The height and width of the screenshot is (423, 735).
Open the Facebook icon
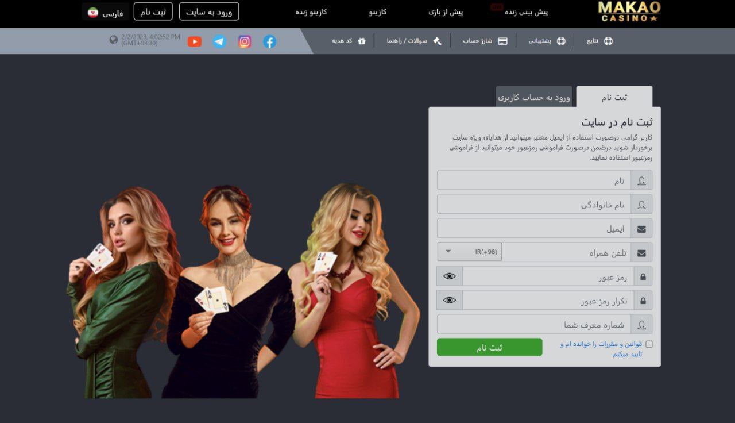coord(269,41)
